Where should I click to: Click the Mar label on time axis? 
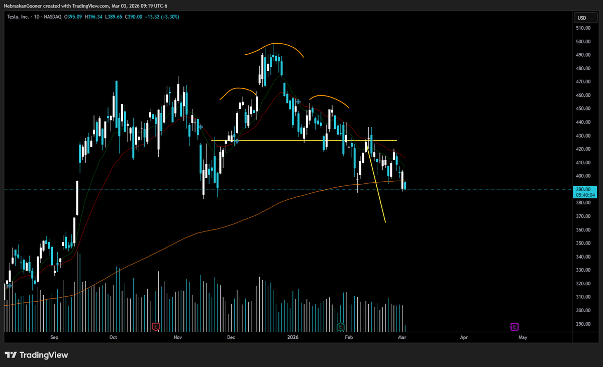402,338
